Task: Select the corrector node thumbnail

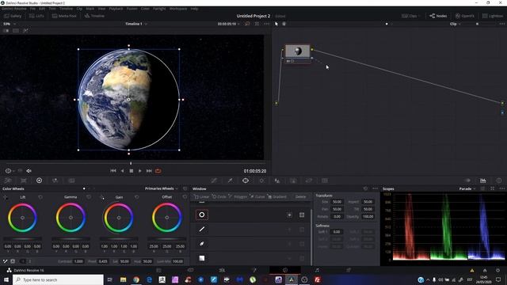Action: pos(298,51)
